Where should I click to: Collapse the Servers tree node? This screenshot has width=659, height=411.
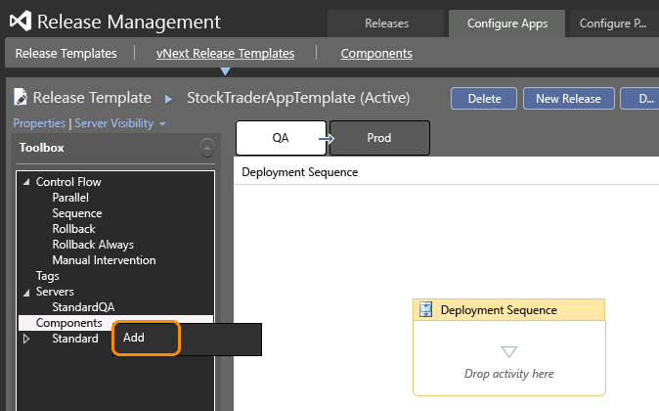26,292
